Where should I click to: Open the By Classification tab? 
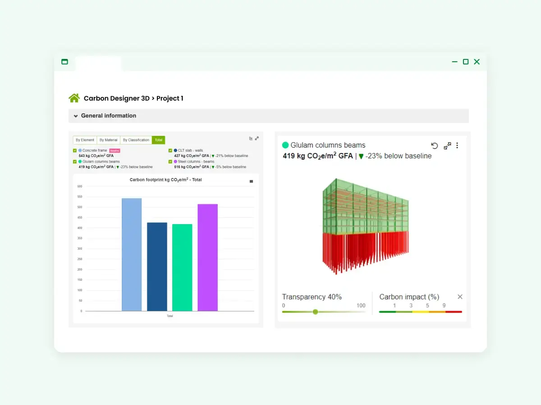pos(136,140)
